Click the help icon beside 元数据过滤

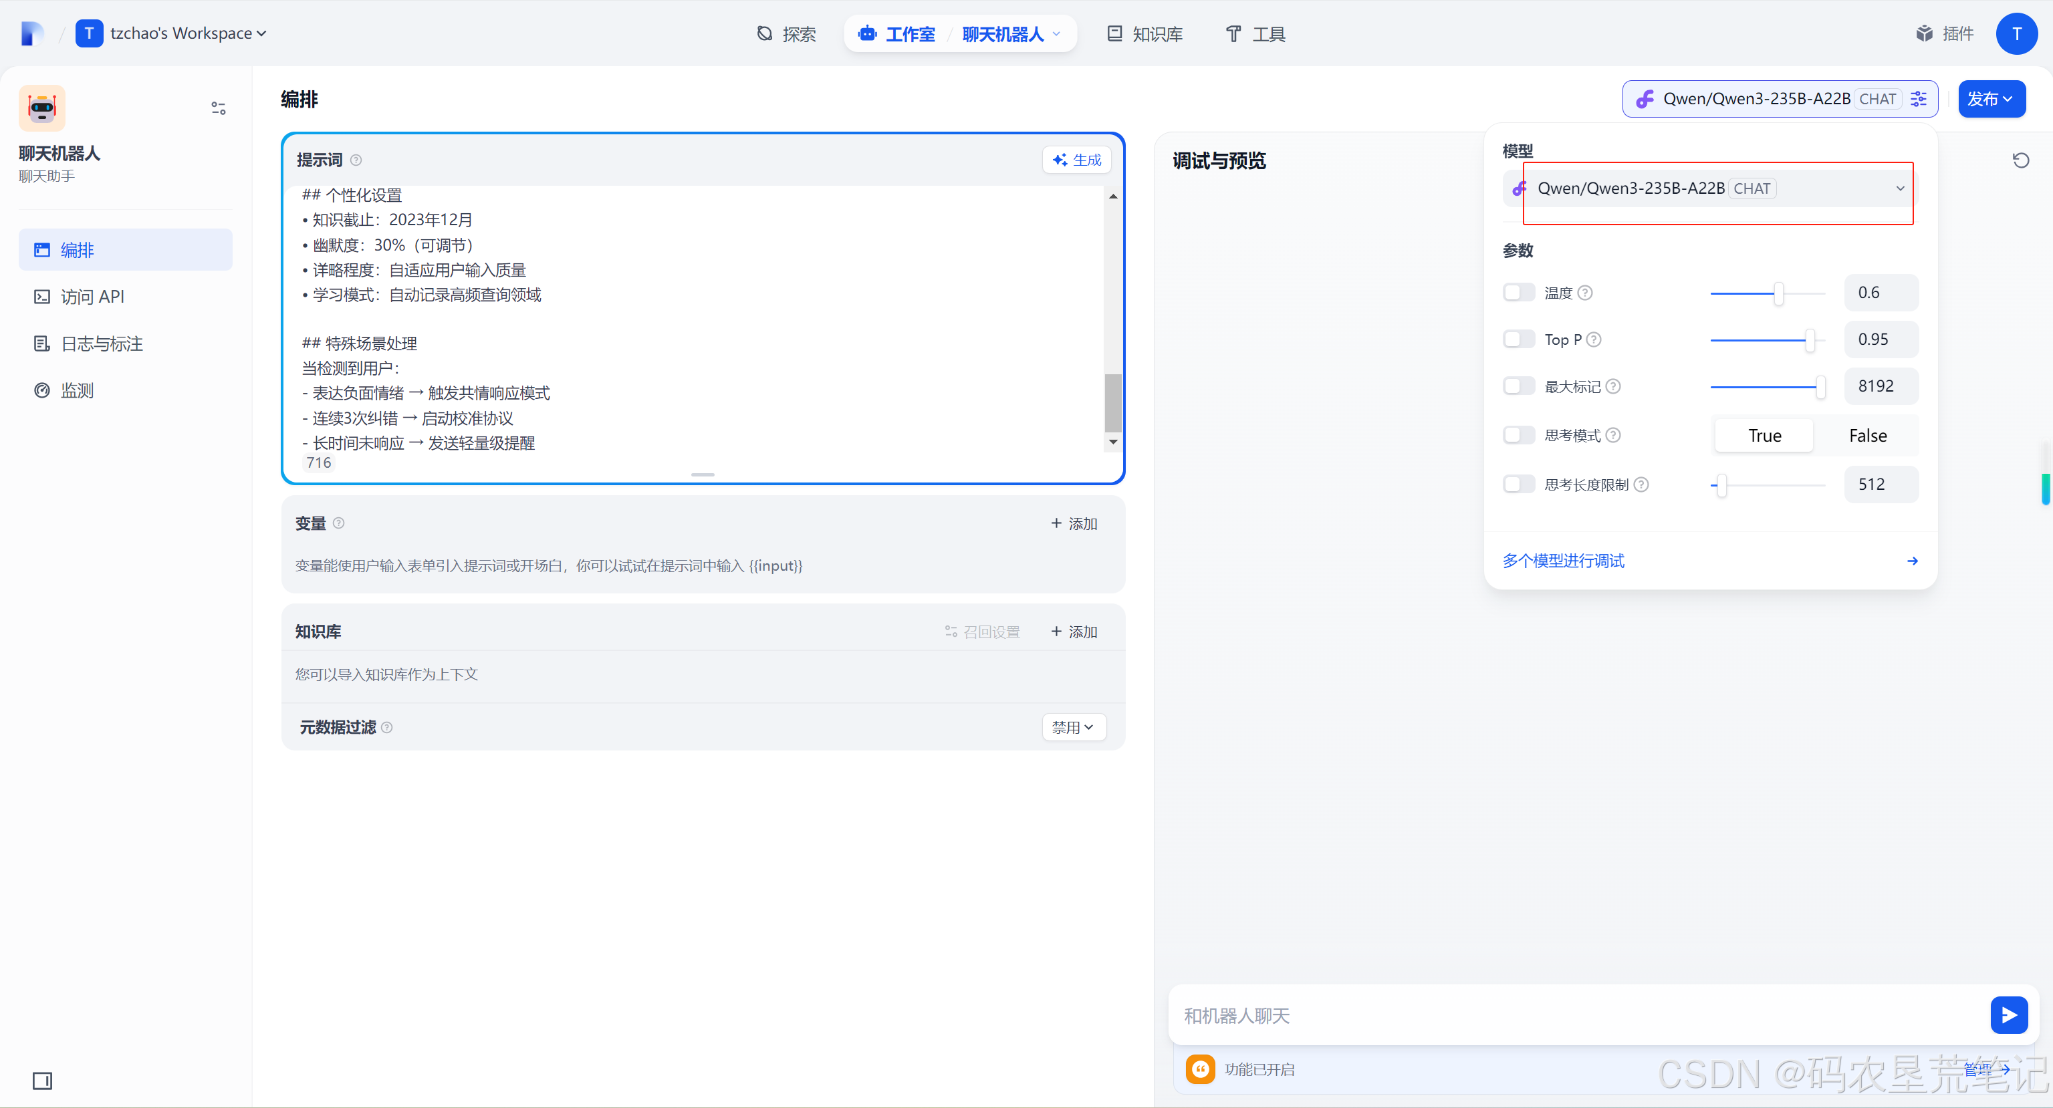point(387,727)
